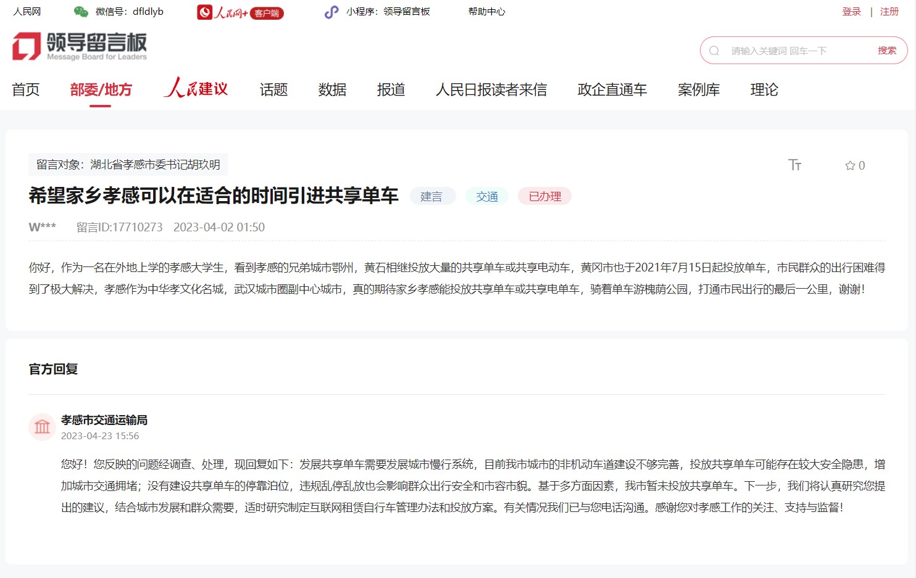Open 人民日报读者来信 in navigation
The height and width of the screenshot is (578, 916).
pos(491,90)
